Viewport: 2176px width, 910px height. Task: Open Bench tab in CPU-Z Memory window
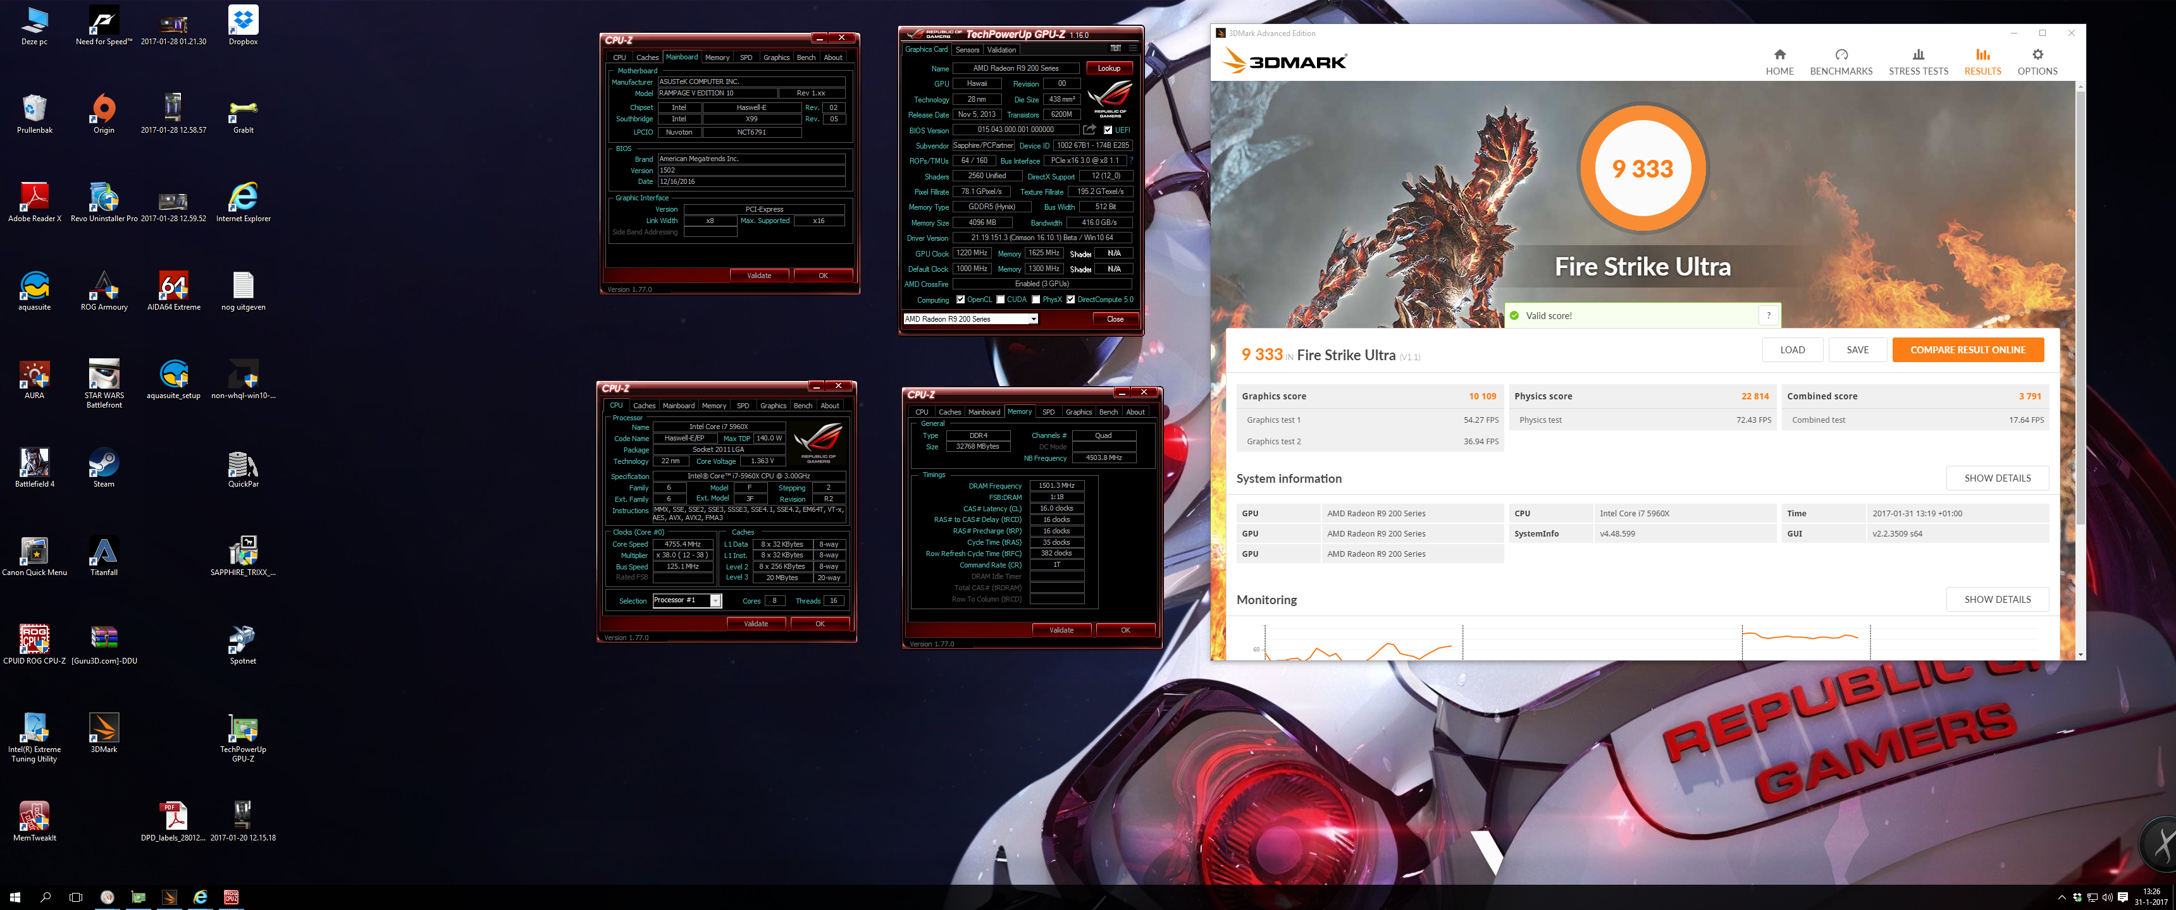point(1108,412)
